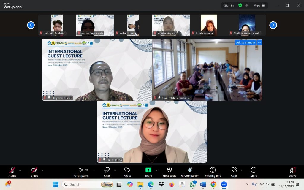Open Host tools shield
Image resolution: width=304 pixels, height=190 pixels.
point(169,172)
